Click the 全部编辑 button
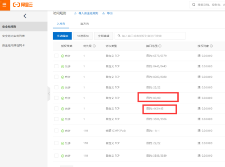Image resolution: width=225 pixels, height=167 pixels. [x=103, y=36]
